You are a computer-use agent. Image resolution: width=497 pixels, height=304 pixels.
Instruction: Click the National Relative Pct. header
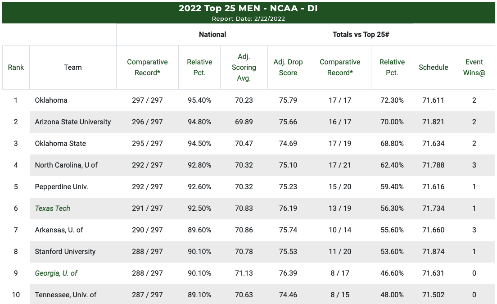tap(199, 68)
